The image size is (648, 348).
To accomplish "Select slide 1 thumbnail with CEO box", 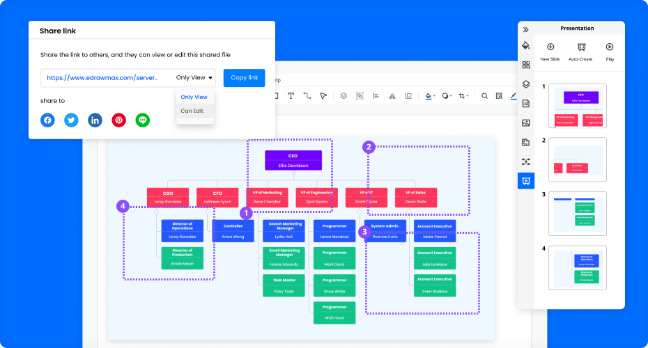I will click(x=578, y=106).
